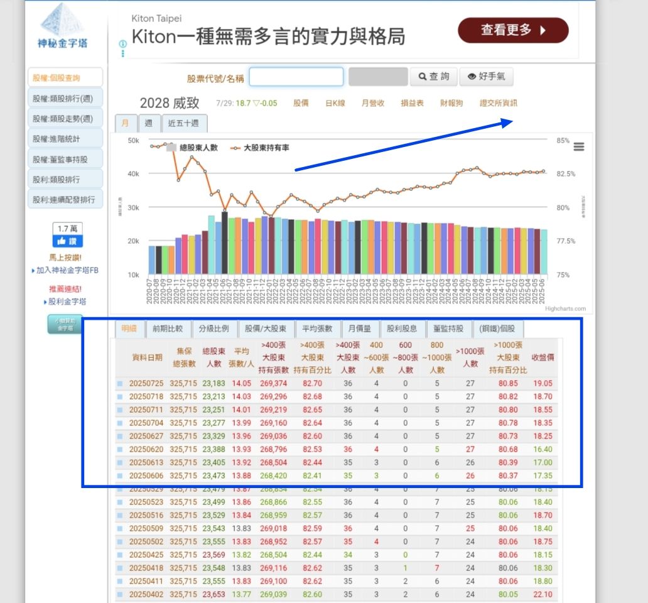Open the 月營收 link
Screen dimensions: 648x603
pos(373,103)
